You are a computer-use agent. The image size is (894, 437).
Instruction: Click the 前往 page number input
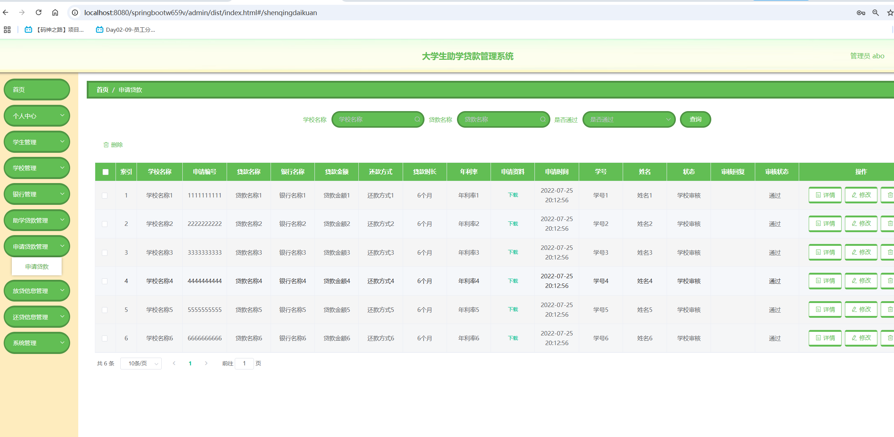click(244, 363)
